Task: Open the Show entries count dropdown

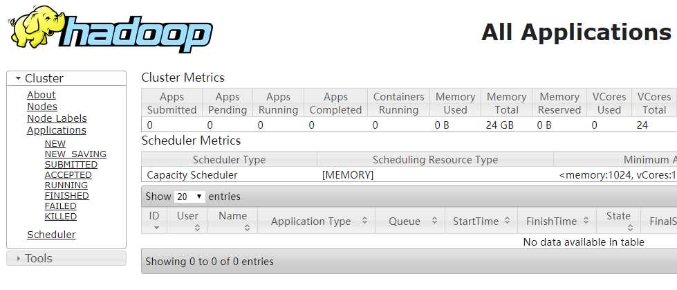Action: [x=190, y=197]
